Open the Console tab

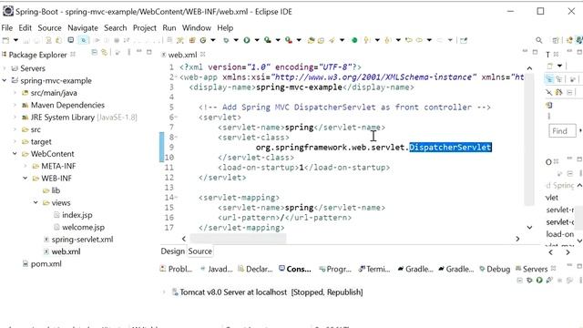pyautogui.click(x=295, y=269)
